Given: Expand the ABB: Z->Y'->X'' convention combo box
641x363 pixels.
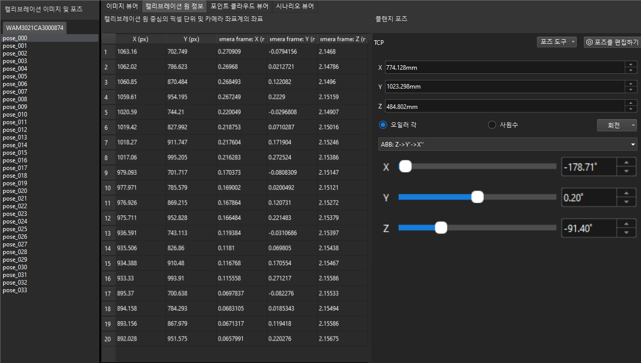Looking at the screenshot, I should [x=508, y=145].
